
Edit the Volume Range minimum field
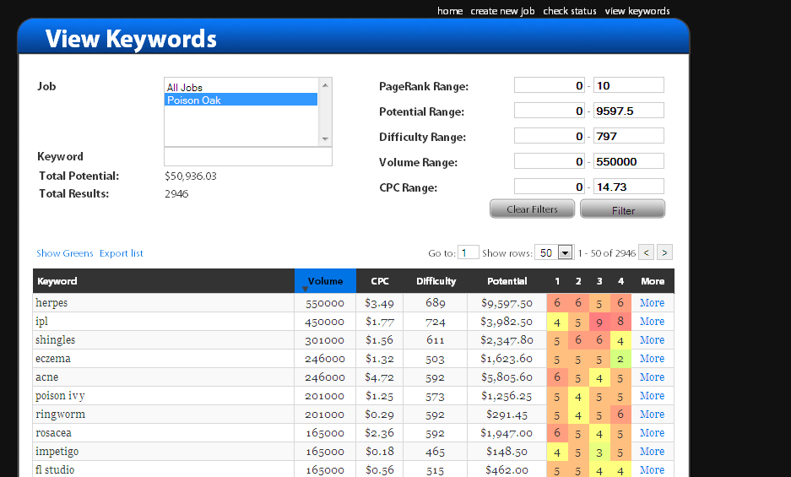point(550,161)
